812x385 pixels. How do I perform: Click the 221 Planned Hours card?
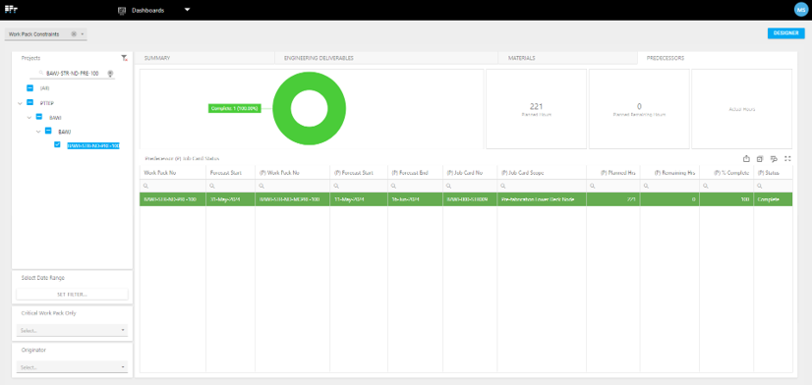click(536, 109)
